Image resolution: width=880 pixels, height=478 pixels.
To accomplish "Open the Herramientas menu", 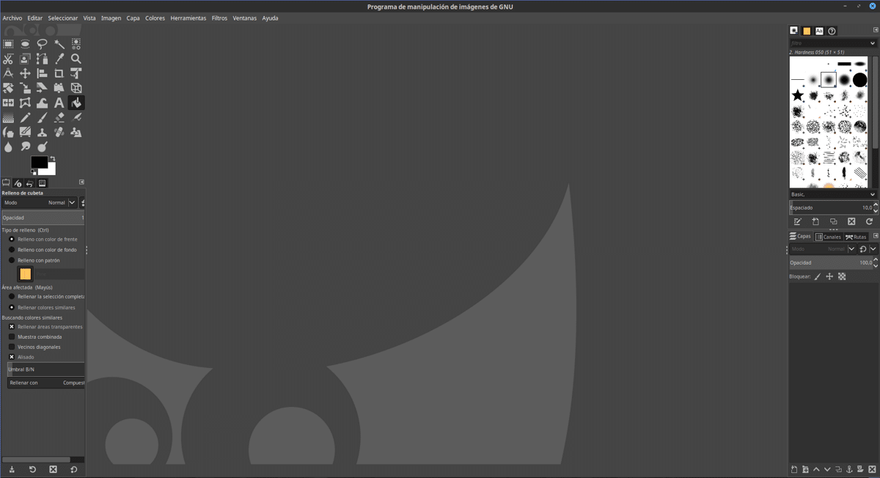I will tap(188, 18).
